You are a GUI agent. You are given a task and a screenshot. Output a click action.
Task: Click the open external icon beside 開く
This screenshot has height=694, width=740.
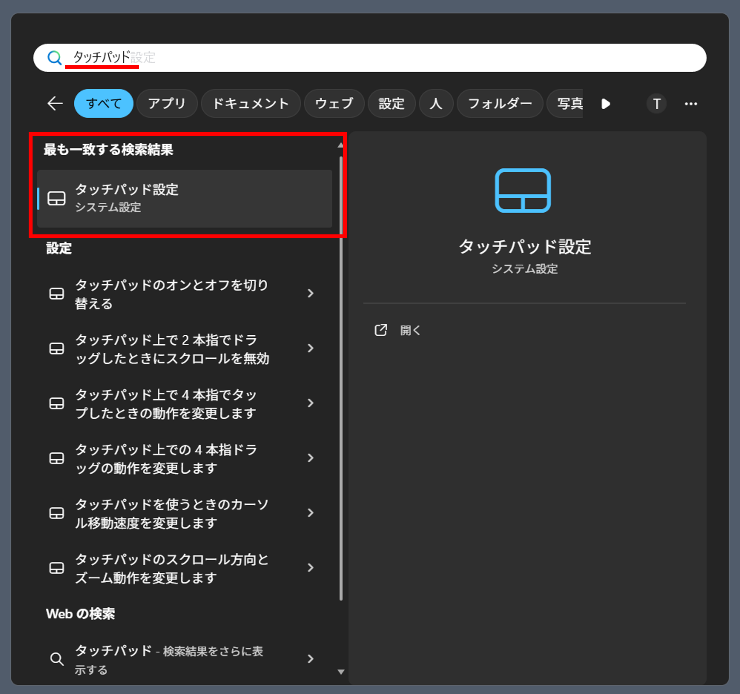tap(380, 330)
